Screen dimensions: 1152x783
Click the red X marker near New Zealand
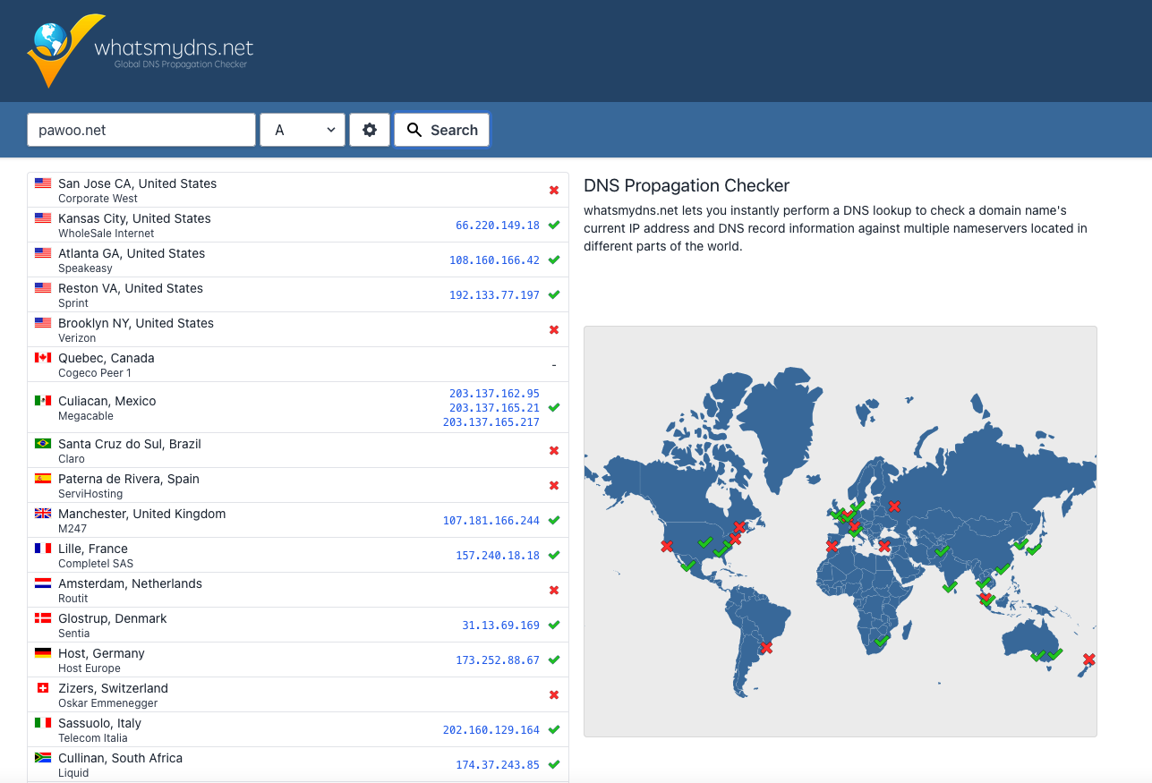(x=1088, y=660)
